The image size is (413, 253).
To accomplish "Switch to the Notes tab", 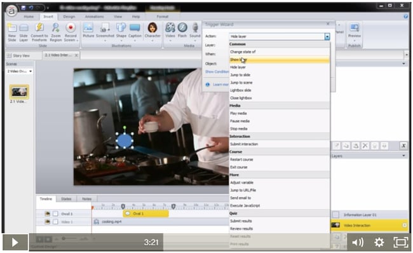I will click(86, 199).
